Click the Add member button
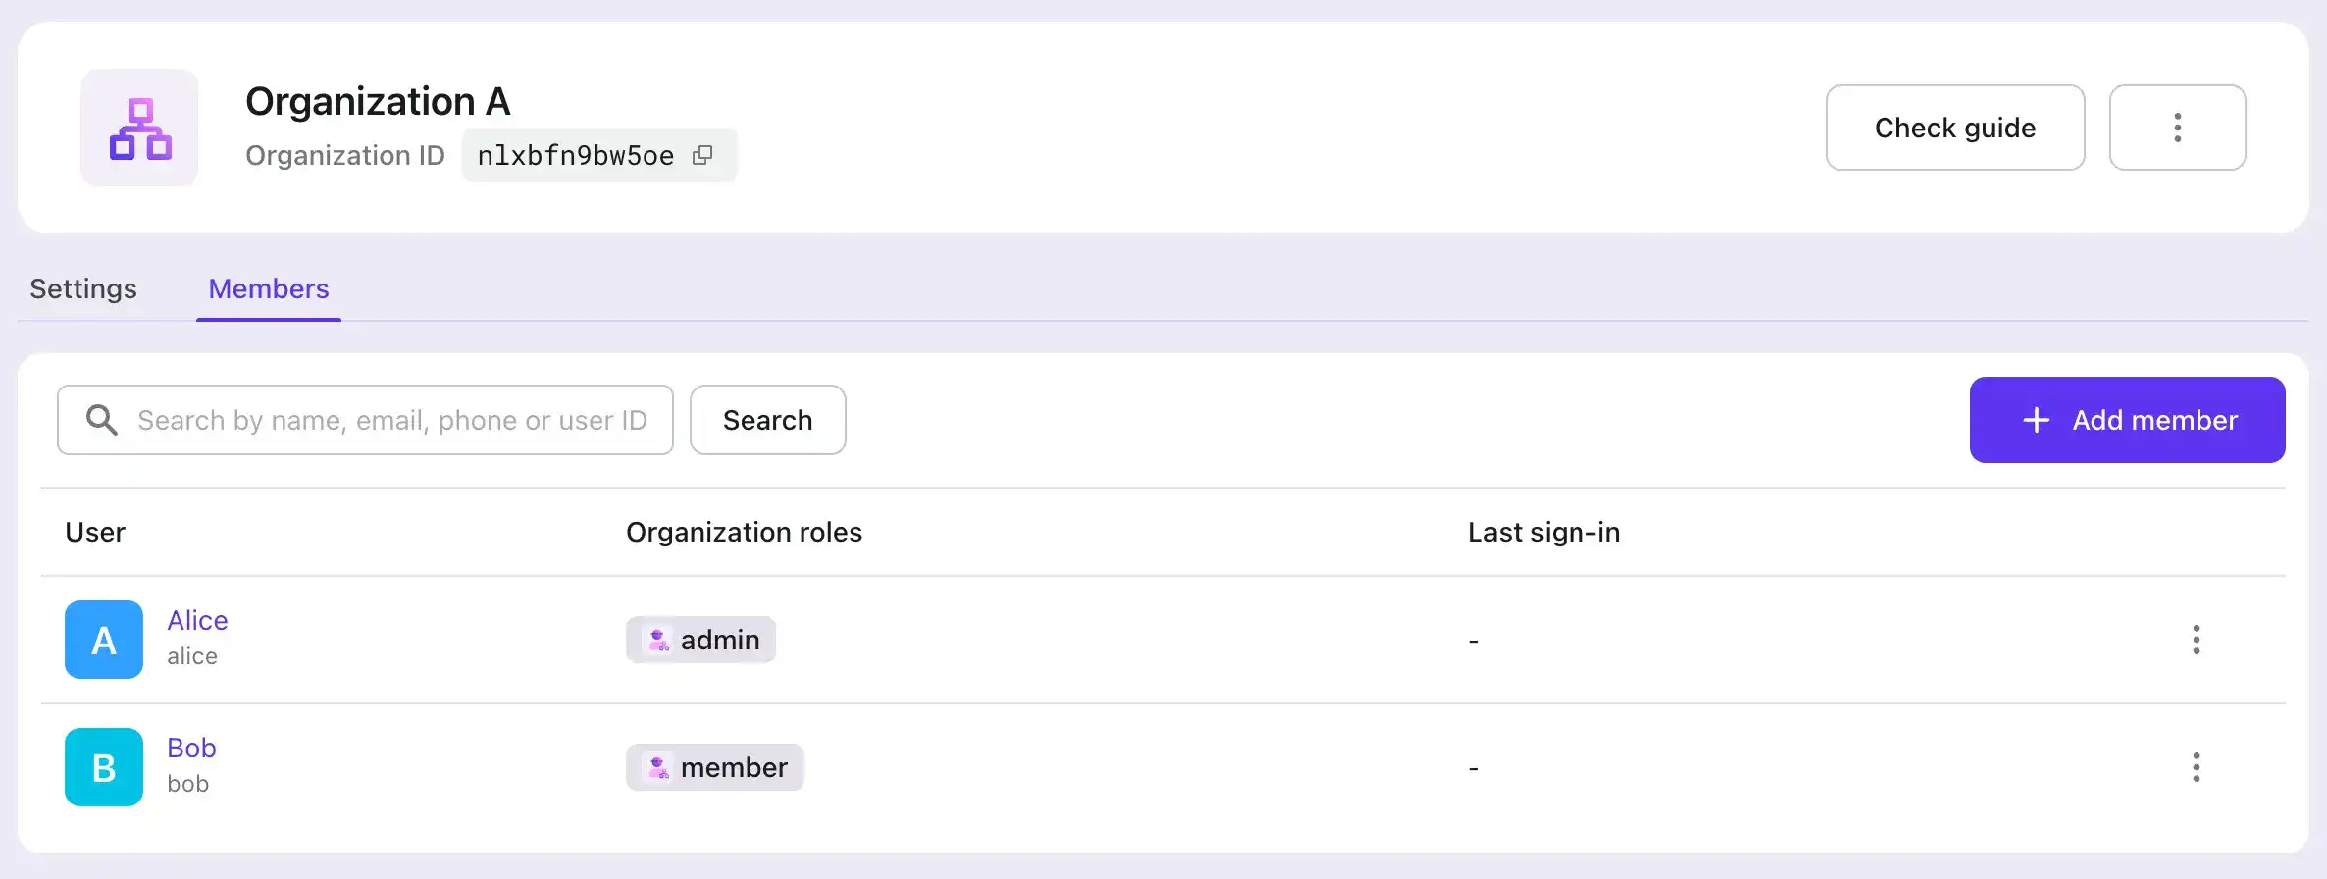This screenshot has height=879, width=2327. (2127, 420)
